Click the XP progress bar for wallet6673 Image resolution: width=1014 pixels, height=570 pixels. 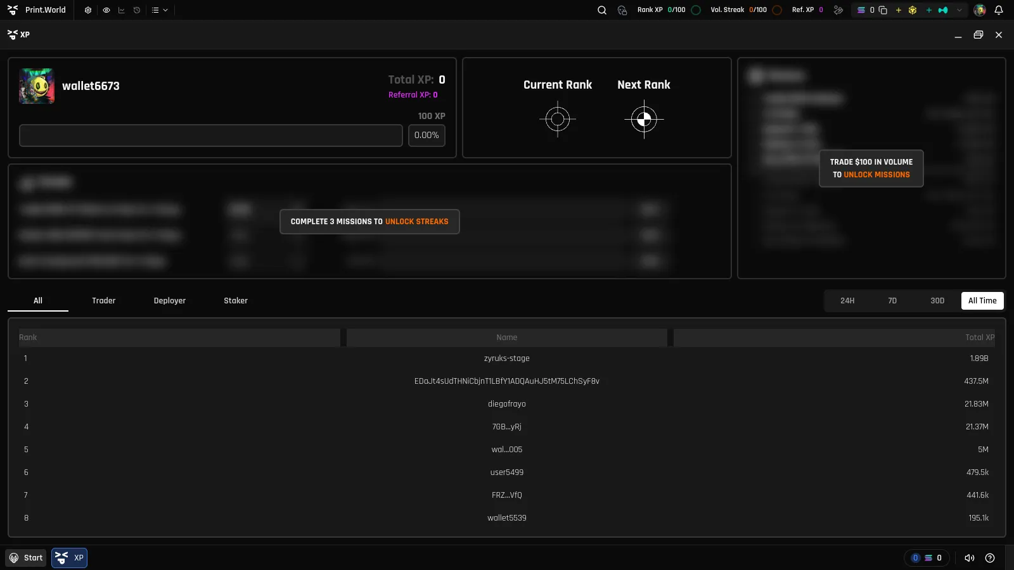[211, 136]
